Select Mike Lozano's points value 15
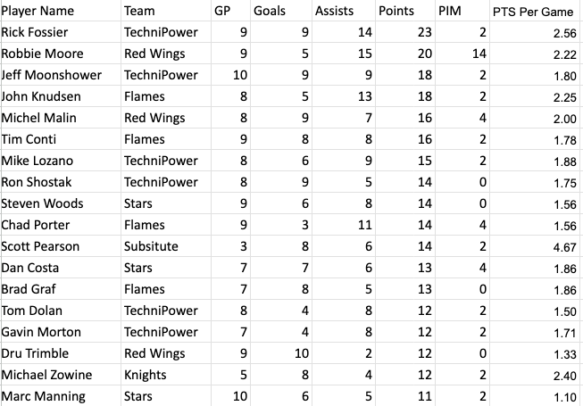This screenshot has width=583, height=406. click(x=405, y=161)
